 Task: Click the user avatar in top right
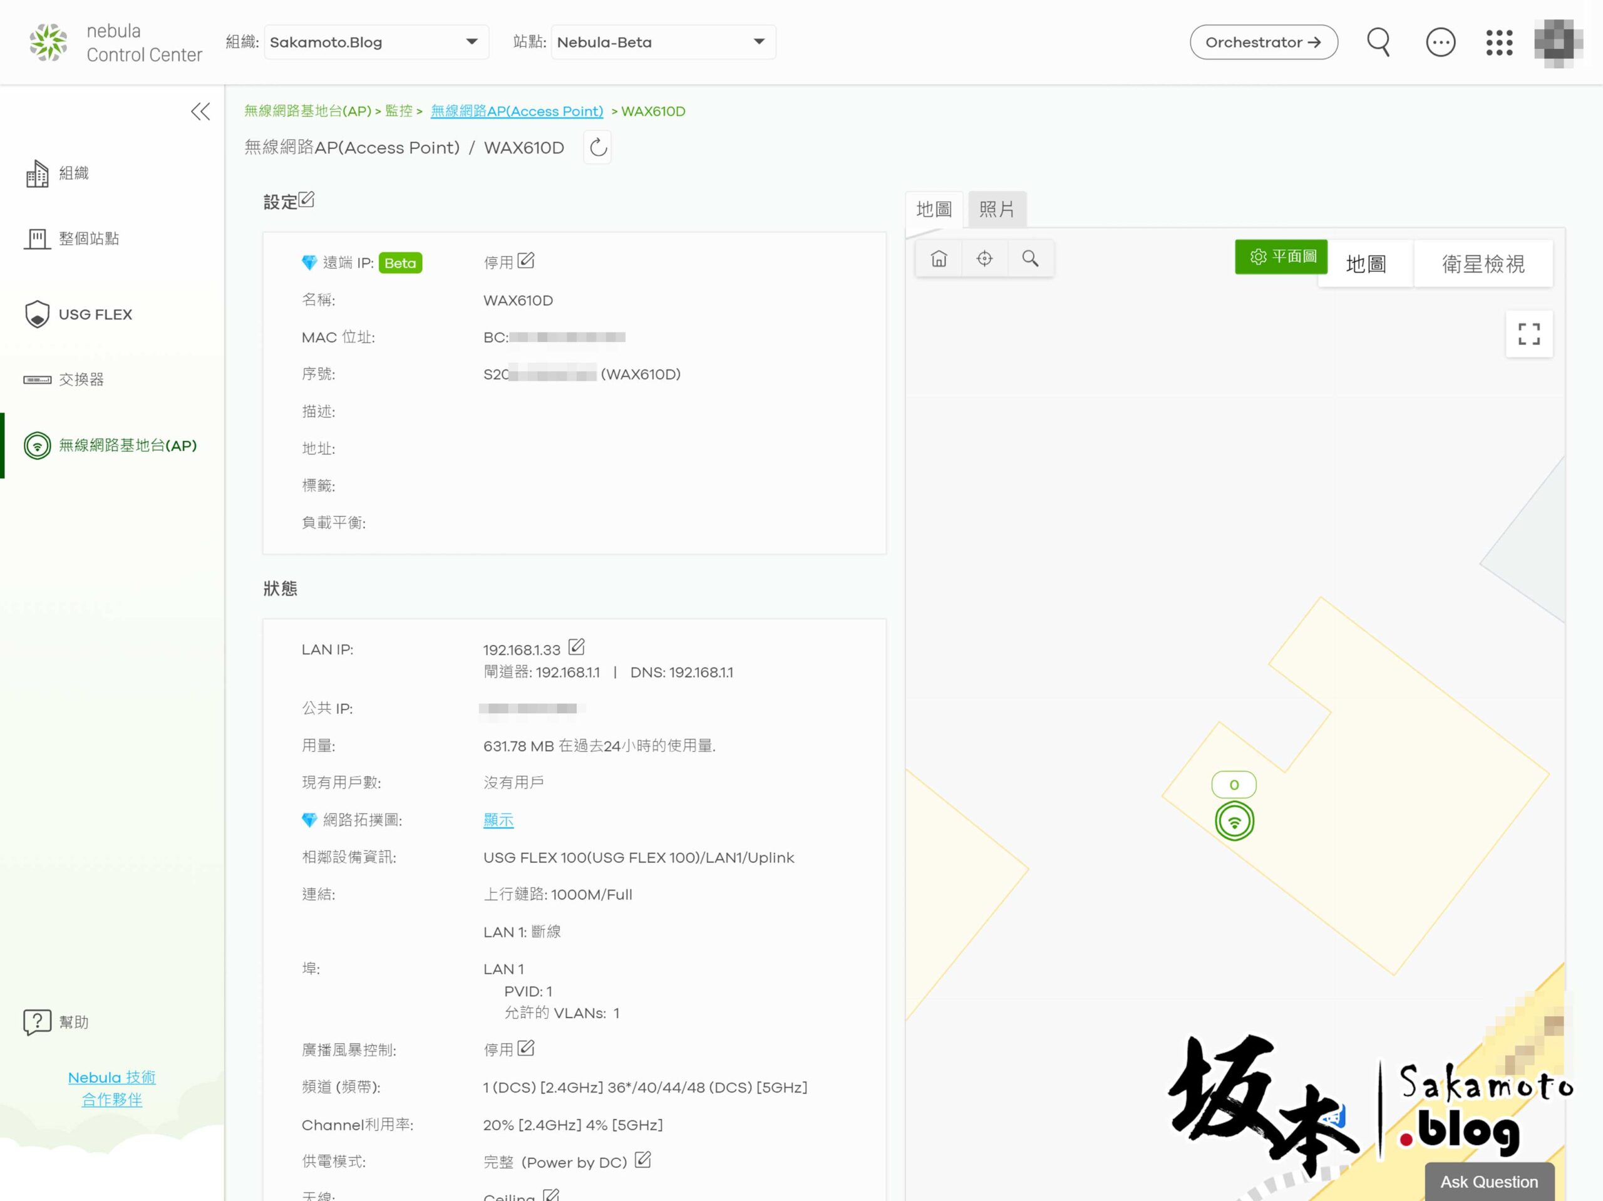[x=1558, y=43]
